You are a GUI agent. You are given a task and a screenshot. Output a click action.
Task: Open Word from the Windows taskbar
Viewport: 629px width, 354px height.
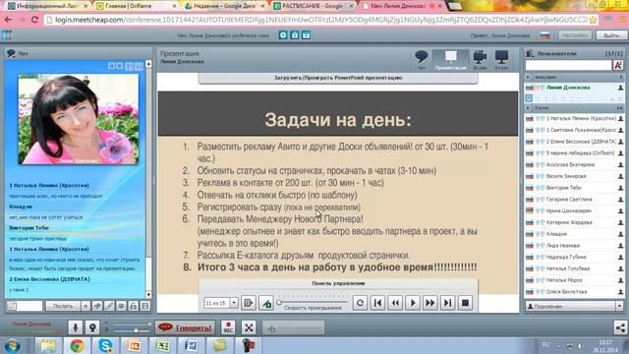(191, 345)
